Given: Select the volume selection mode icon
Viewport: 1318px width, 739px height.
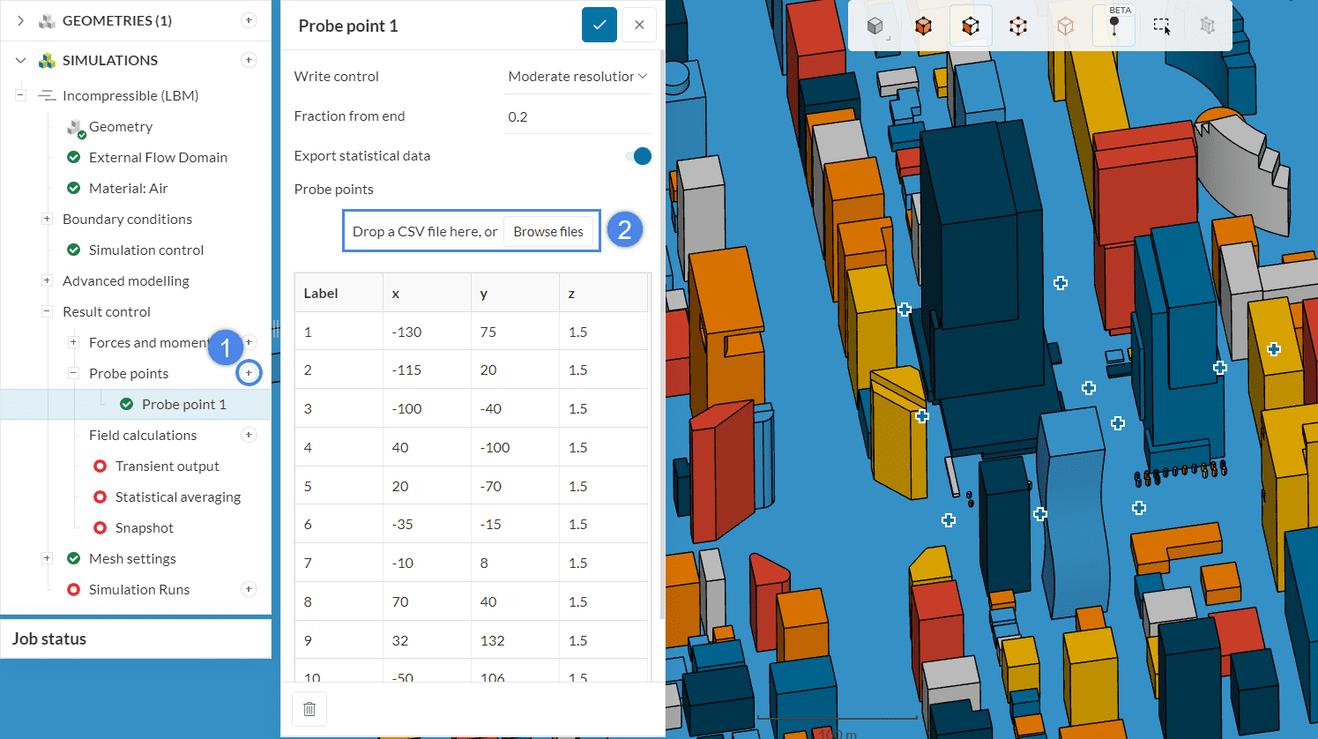Looking at the screenshot, I should [x=923, y=26].
